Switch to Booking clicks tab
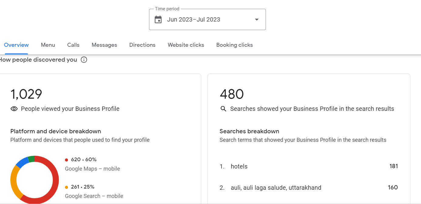Image resolution: width=421 pixels, height=204 pixels. click(234, 45)
